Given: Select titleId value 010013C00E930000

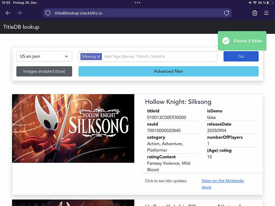Looking at the screenshot, I should pos(166,117).
